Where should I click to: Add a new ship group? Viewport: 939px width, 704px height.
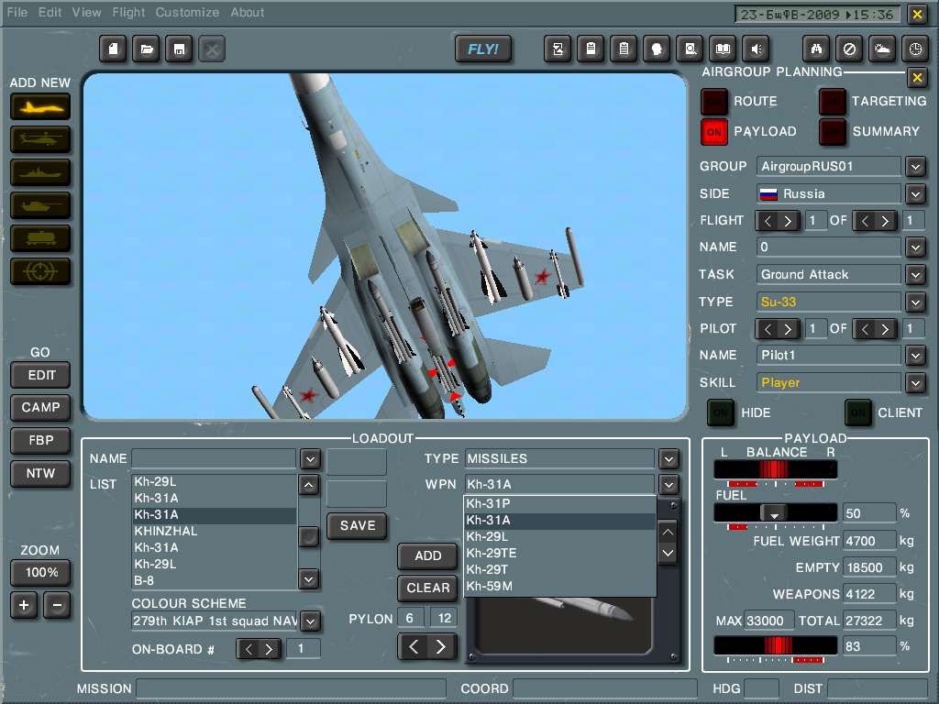(x=39, y=172)
